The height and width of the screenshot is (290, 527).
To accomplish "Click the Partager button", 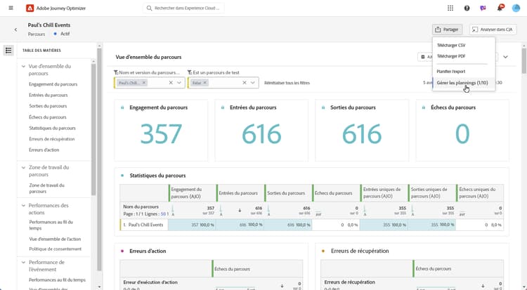I will [x=447, y=29].
